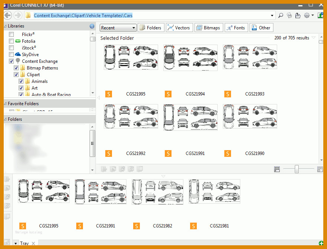Filter results by Folders
The height and width of the screenshot is (249, 327).
(151, 28)
